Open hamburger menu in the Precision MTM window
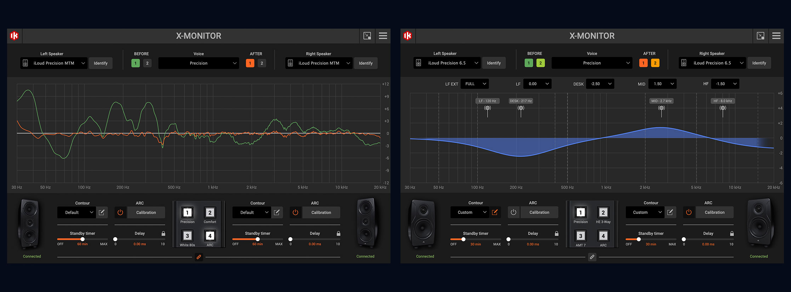 [x=383, y=36]
